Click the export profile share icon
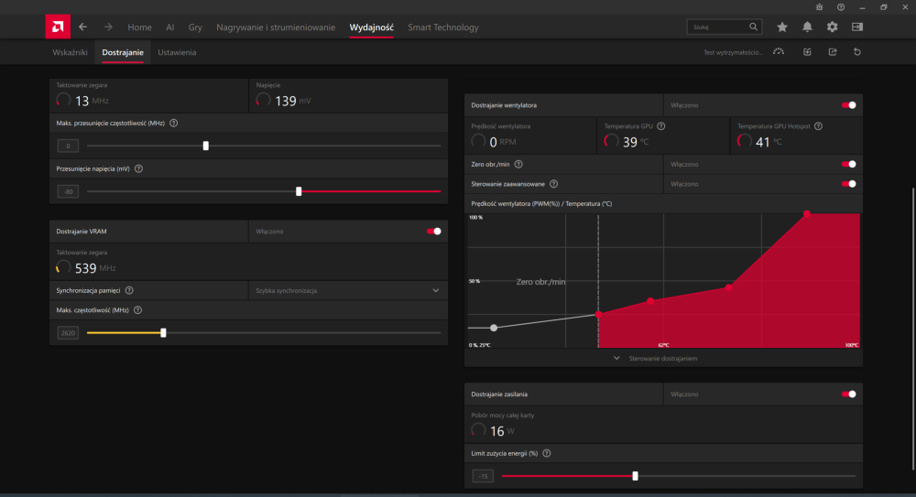Image resolution: width=916 pixels, height=497 pixels. pyautogui.click(x=832, y=52)
